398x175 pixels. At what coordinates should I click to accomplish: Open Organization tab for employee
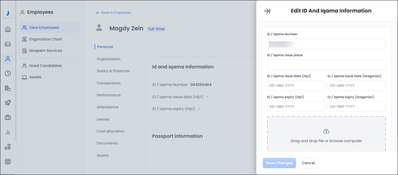tap(109, 59)
